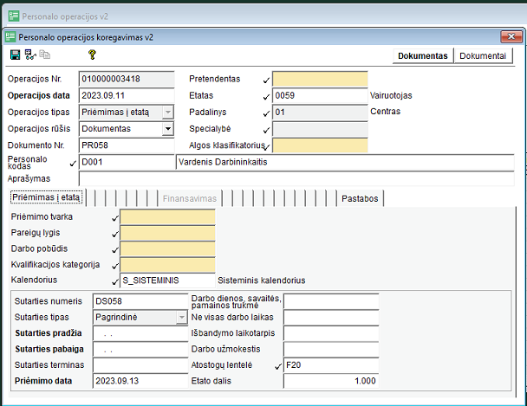527x406 pixels.
Task: Click the save diskette icon in toolbar
Action: (15, 55)
